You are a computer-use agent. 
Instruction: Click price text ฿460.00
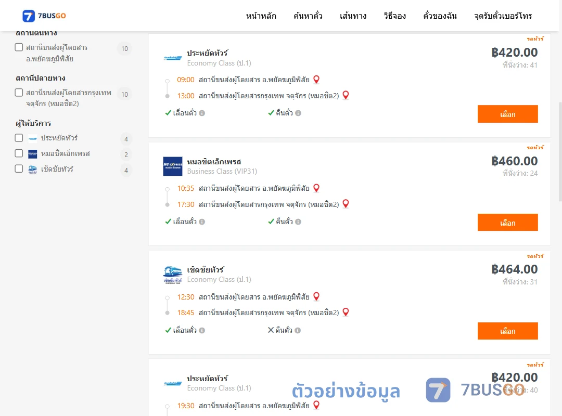pyautogui.click(x=514, y=161)
